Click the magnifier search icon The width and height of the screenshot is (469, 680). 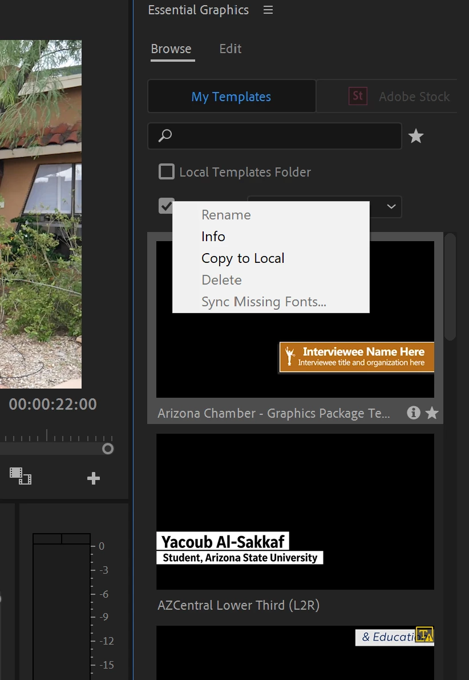coord(164,136)
